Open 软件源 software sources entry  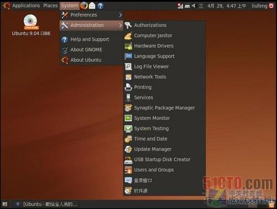tap(165, 191)
